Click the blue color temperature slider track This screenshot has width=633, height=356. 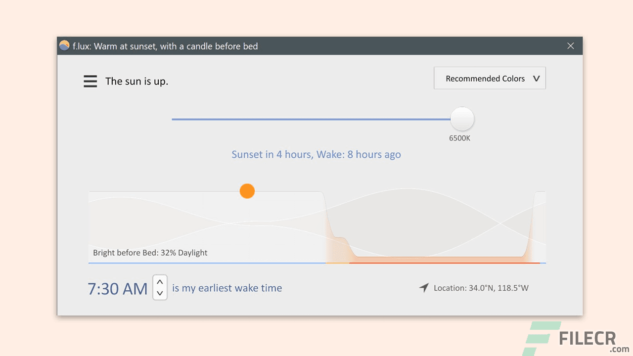click(312, 119)
